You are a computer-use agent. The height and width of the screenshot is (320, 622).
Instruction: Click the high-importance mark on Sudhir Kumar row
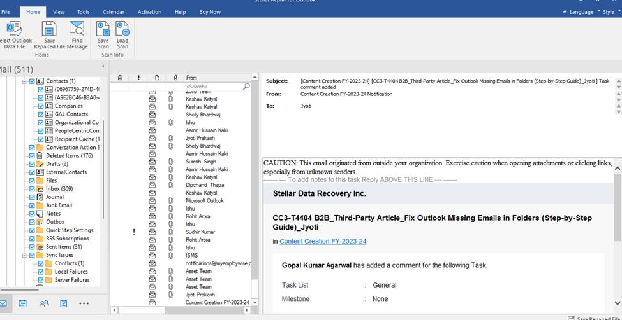tap(134, 232)
